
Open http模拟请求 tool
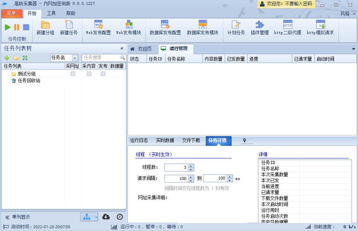click(320, 28)
